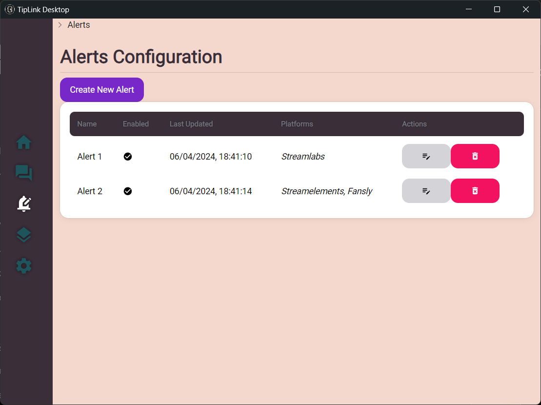
Task: Open the layers sidebar icon
Action: [x=24, y=235]
